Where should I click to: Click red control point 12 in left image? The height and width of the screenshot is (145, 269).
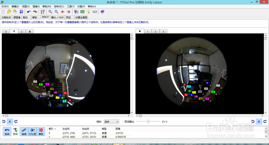click(x=65, y=93)
